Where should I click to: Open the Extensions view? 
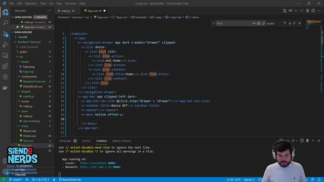pos(5,66)
